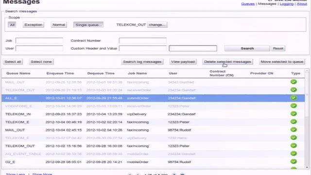Click the mobileOrder job in O2_E row
This screenshot has height=175, width=311.
coord(138,162)
